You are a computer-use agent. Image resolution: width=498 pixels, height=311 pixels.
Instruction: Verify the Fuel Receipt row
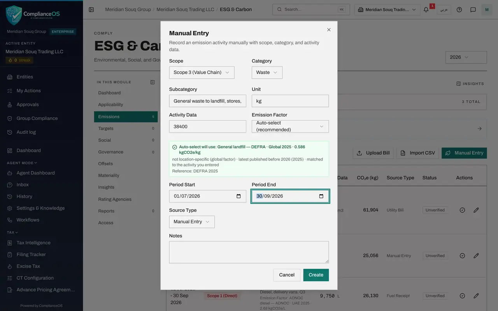(x=462, y=296)
